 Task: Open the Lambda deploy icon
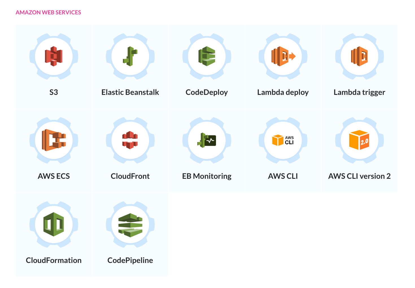point(283,56)
